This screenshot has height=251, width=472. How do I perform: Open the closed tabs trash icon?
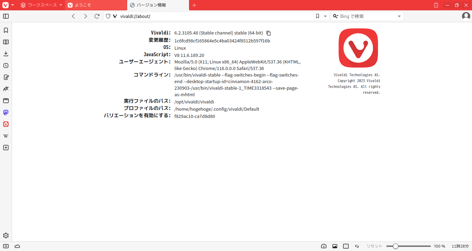pyautogui.click(x=436, y=5)
